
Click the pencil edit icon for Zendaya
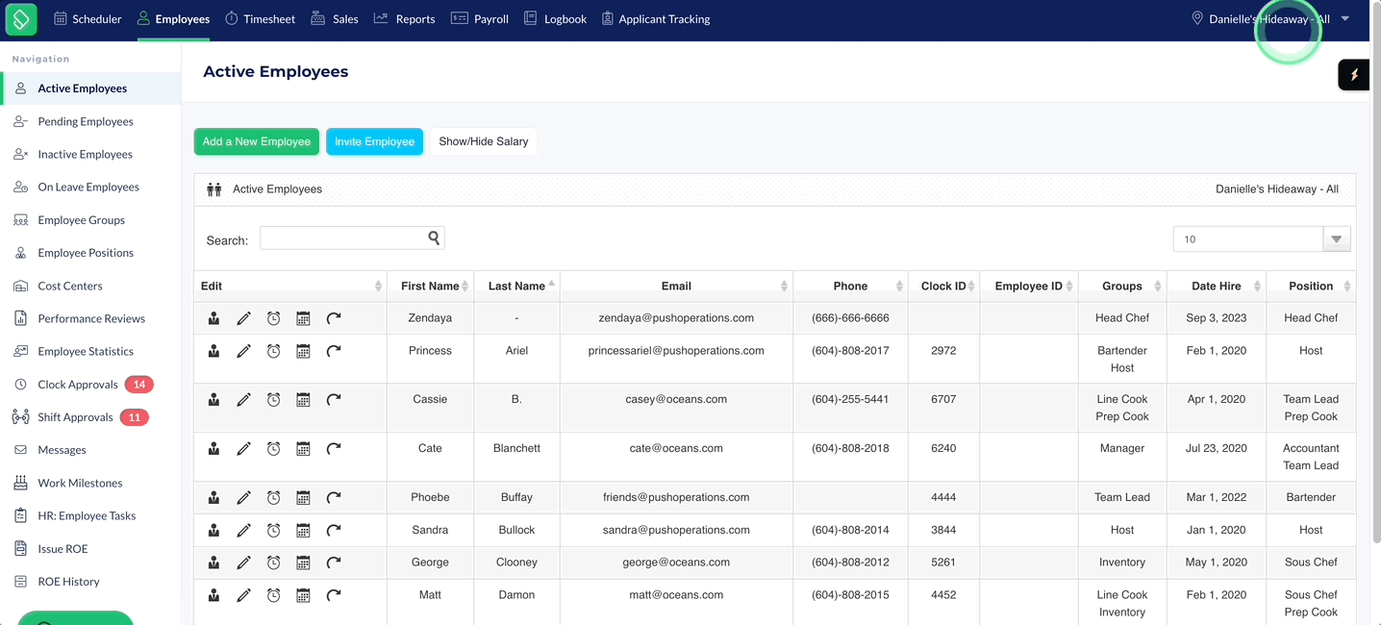pos(243,318)
